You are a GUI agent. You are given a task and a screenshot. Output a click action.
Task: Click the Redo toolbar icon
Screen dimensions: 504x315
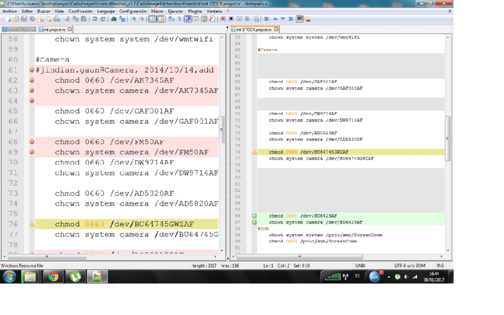click(x=103, y=19)
